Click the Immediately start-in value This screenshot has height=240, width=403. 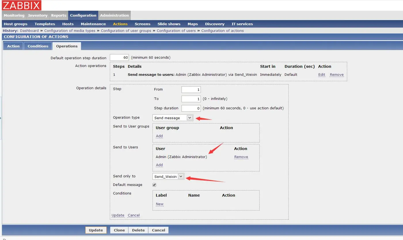click(x=271, y=75)
